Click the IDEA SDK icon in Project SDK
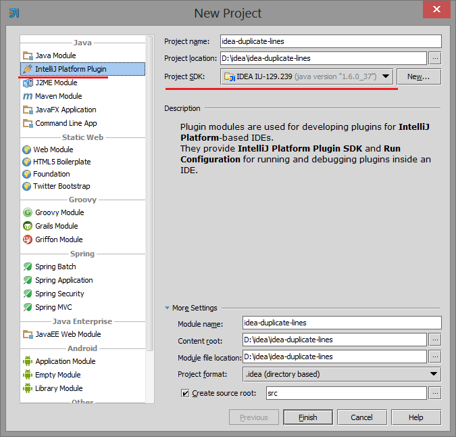The width and height of the screenshot is (456, 437). pyautogui.click(x=230, y=77)
